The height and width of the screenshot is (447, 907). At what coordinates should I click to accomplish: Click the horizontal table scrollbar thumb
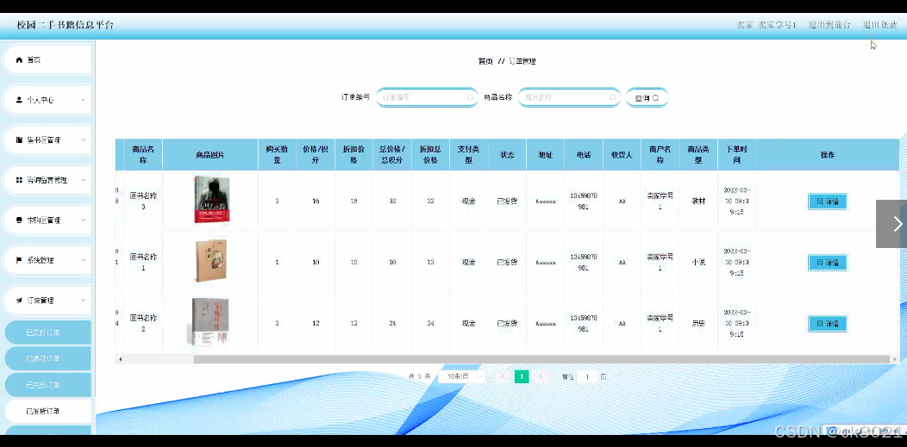(x=541, y=359)
